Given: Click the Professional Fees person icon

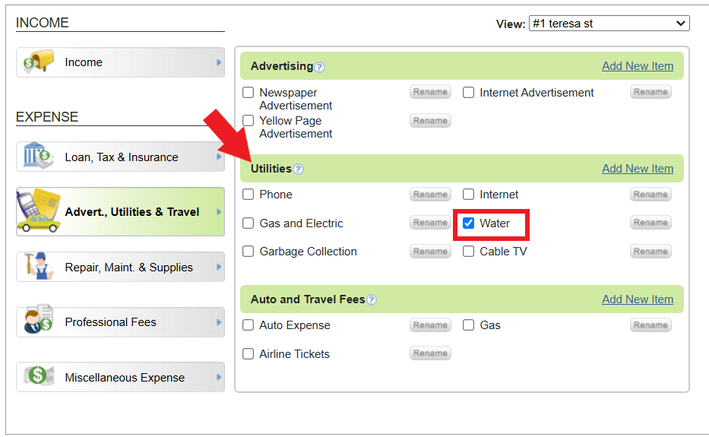Looking at the screenshot, I should tap(38, 321).
